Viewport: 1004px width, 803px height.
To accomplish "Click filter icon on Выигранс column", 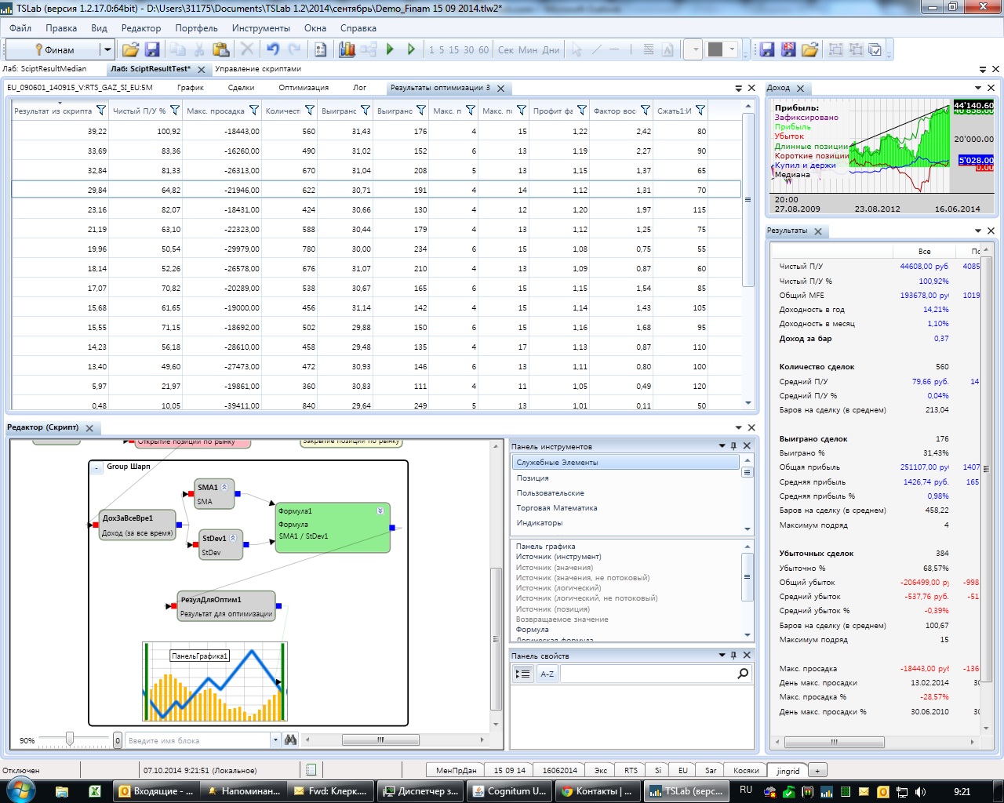I will (x=366, y=111).
